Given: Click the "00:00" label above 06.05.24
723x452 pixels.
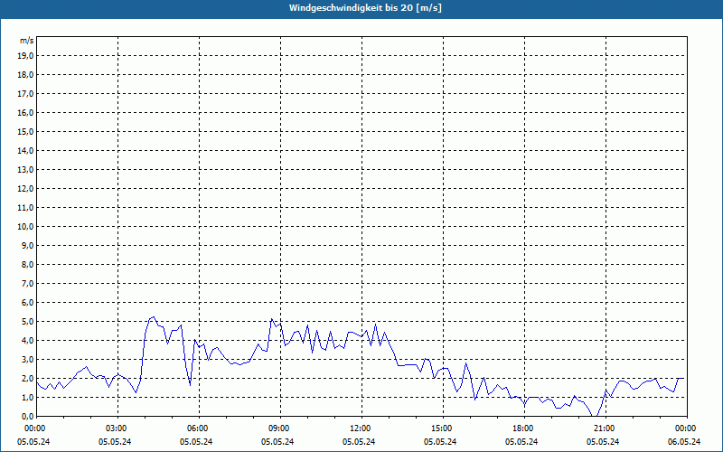Looking at the screenshot, I should 686,428.
